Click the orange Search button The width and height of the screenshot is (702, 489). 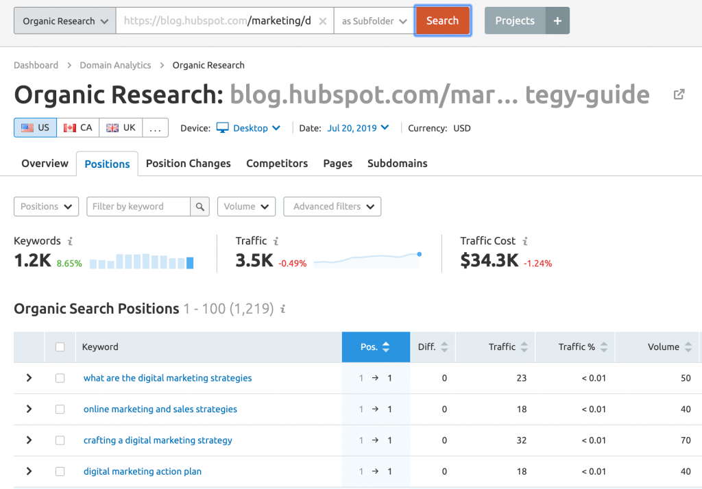(x=442, y=21)
